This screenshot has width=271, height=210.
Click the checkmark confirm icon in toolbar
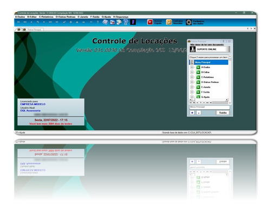tap(64, 22)
